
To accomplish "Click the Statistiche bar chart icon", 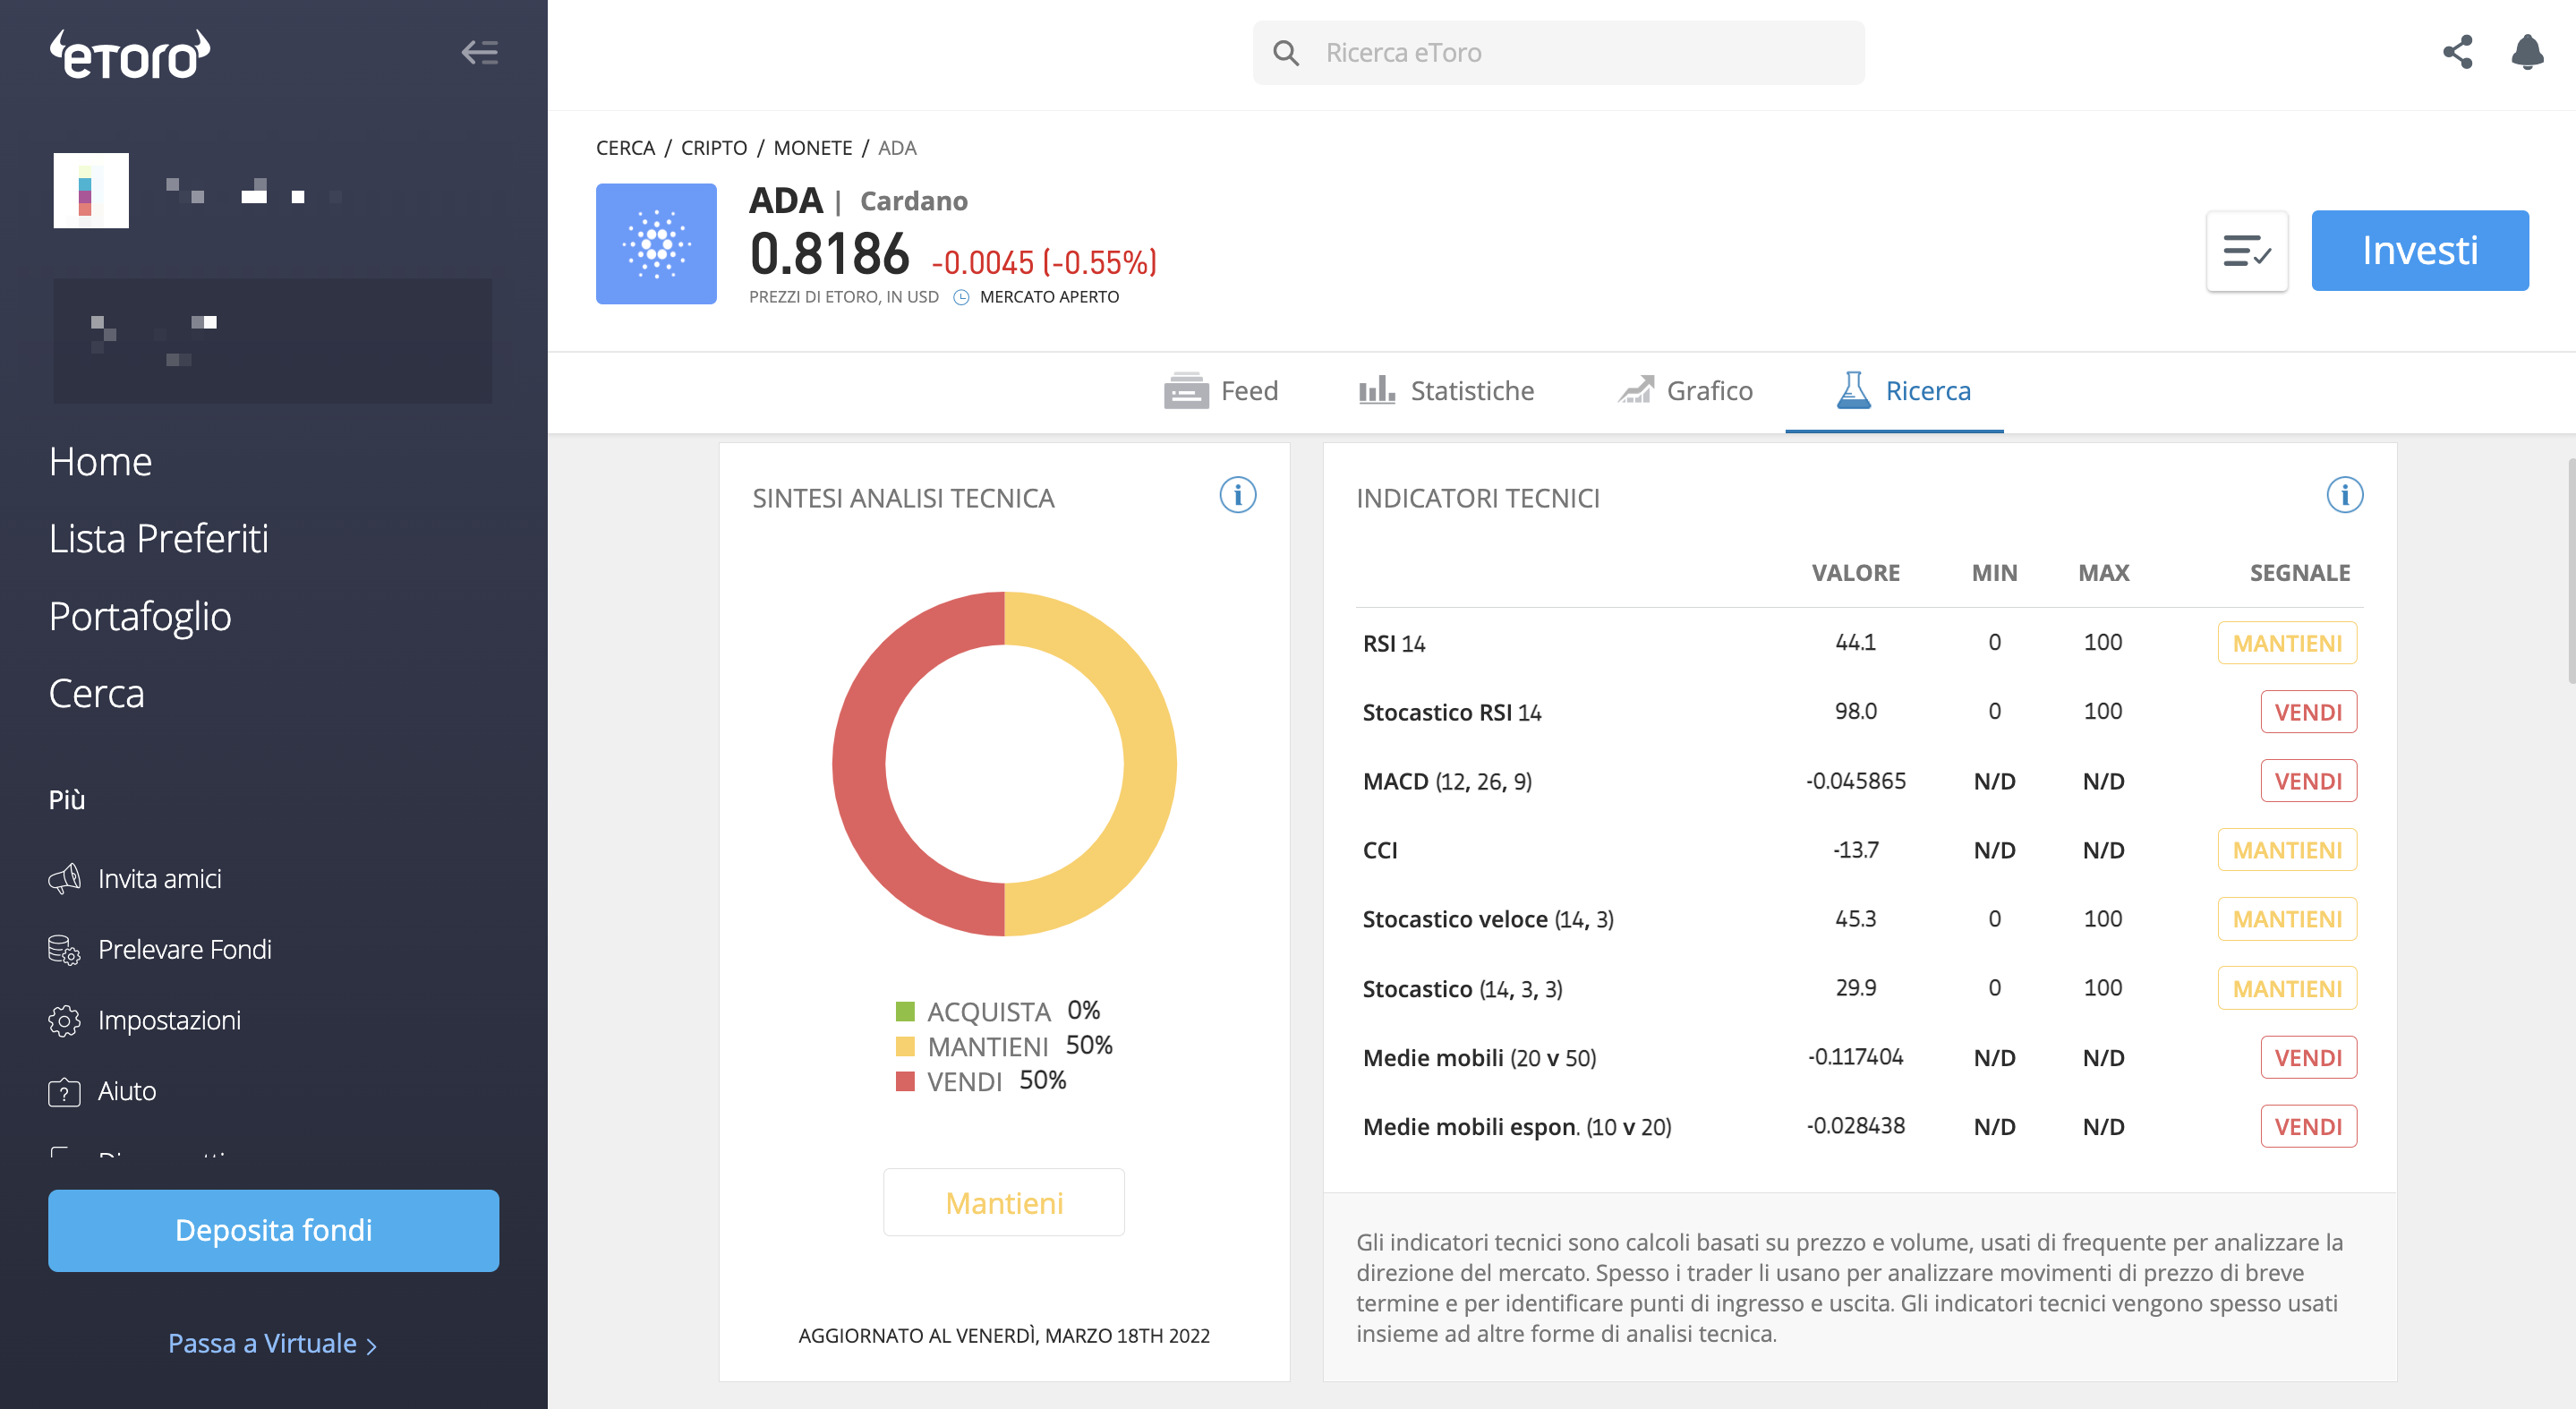I will point(1376,390).
